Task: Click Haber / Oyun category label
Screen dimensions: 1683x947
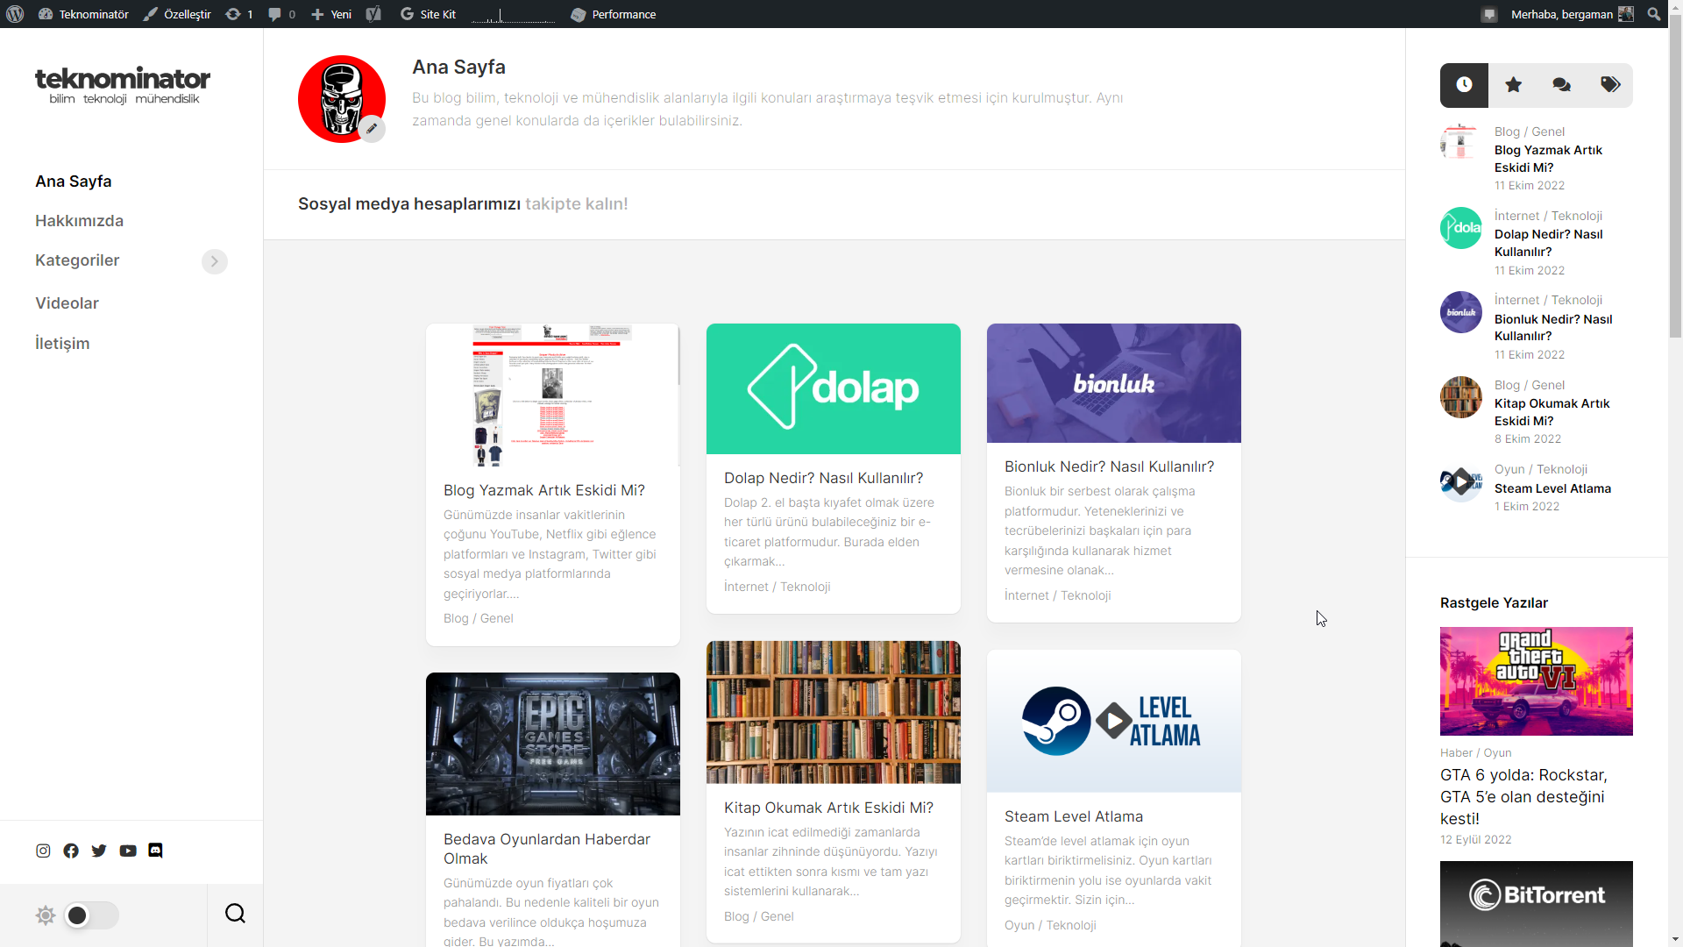Action: click(1476, 752)
